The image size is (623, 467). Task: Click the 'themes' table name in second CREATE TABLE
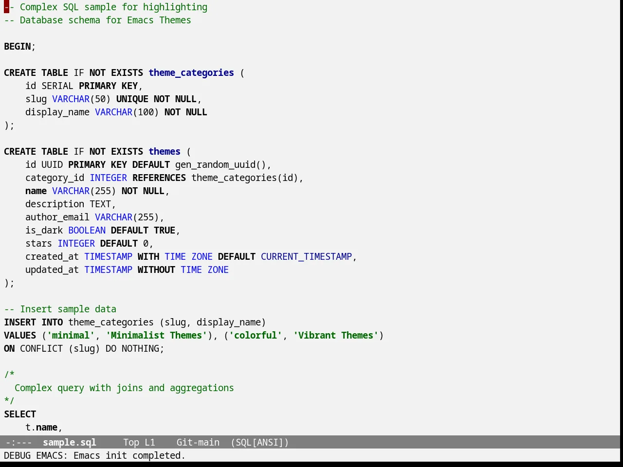165,151
